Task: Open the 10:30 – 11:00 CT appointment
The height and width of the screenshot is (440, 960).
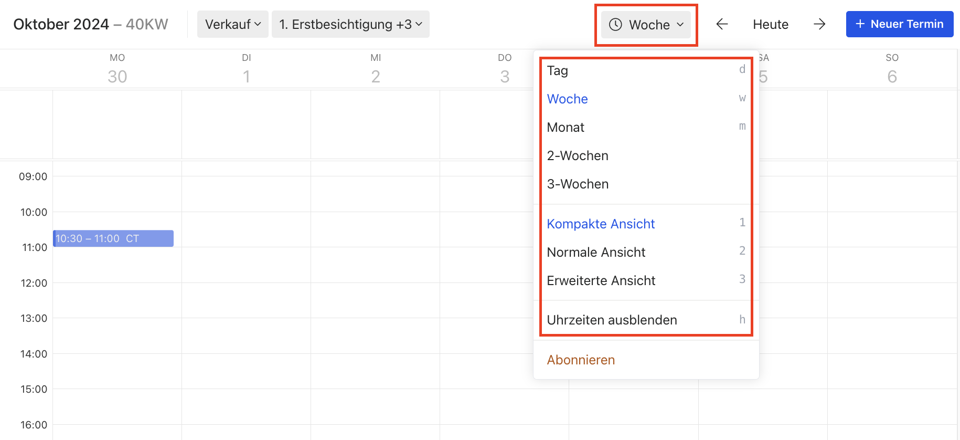Action: click(x=113, y=238)
